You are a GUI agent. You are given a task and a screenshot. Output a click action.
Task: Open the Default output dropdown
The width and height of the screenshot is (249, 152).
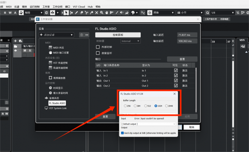coord(148,124)
